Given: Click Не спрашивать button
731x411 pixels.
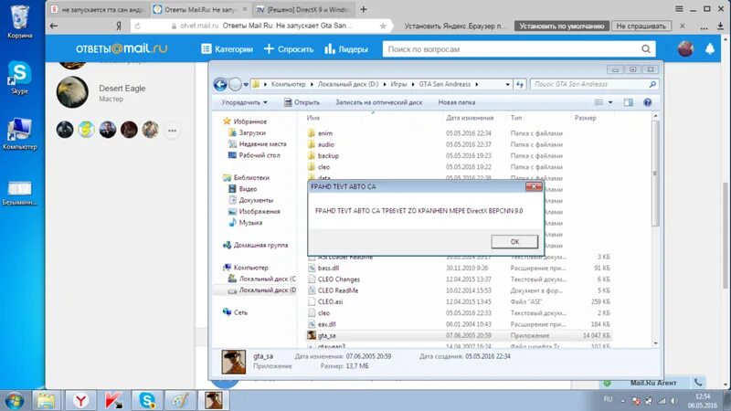Looking at the screenshot, I should click(641, 26).
